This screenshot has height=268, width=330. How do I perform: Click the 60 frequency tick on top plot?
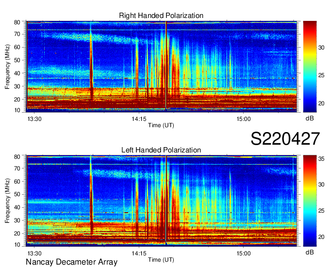click(x=17, y=47)
